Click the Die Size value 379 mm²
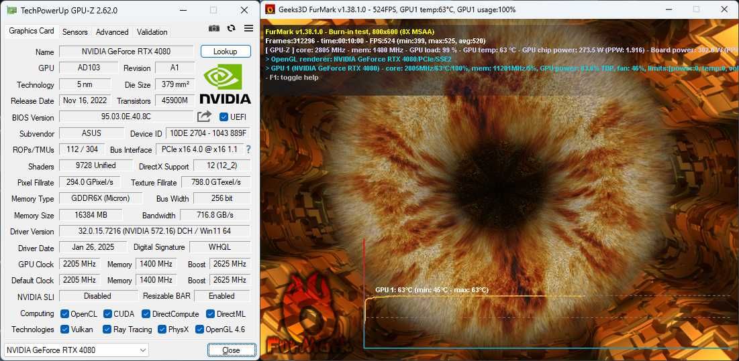739x361 pixels. (x=175, y=84)
